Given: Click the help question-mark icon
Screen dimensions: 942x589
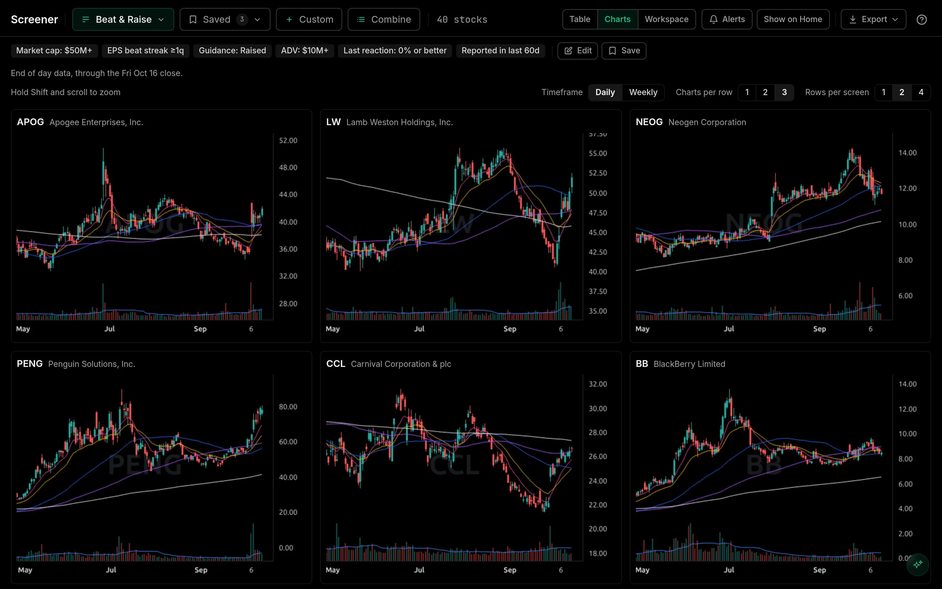Looking at the screenshot, I should (x=921, y=19).
